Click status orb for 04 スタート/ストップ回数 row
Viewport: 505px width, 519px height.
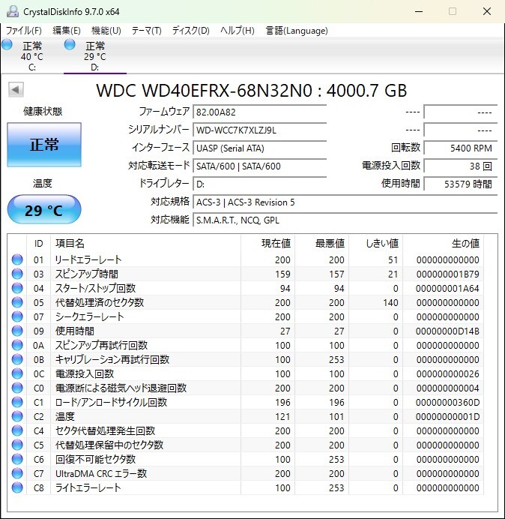(17, 288)
